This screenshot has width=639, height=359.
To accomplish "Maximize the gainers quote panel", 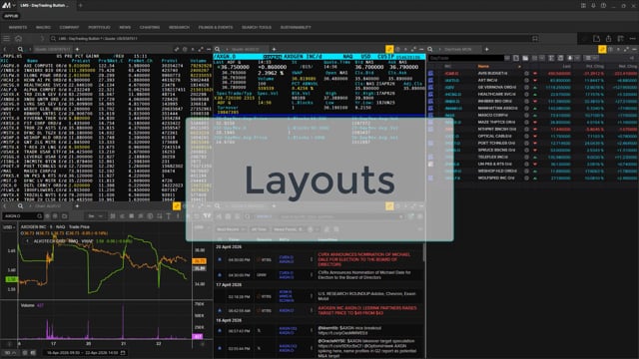I will [x=201, y=49].
